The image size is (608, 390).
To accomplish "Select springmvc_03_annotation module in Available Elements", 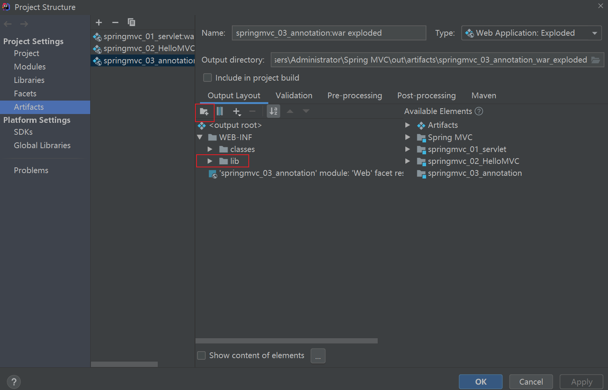I will pyautogui.click(x=469, y=173).
